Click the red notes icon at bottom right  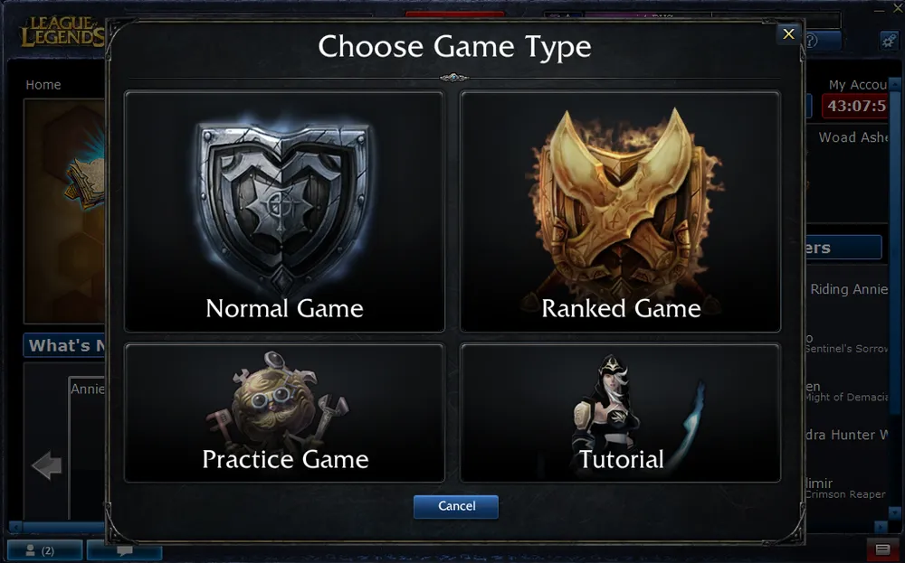(881, 549)
